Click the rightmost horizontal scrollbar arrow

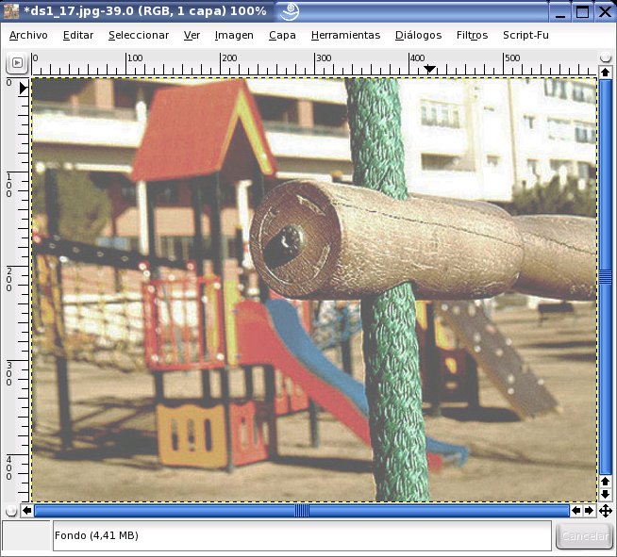(x=589, y=510)
